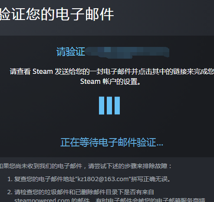Image resolution: width=214 pixels, height=202 pixels.
Task: Click the line starting 请查看 Steam 发送给您的
Action: [x=112, y=71]
